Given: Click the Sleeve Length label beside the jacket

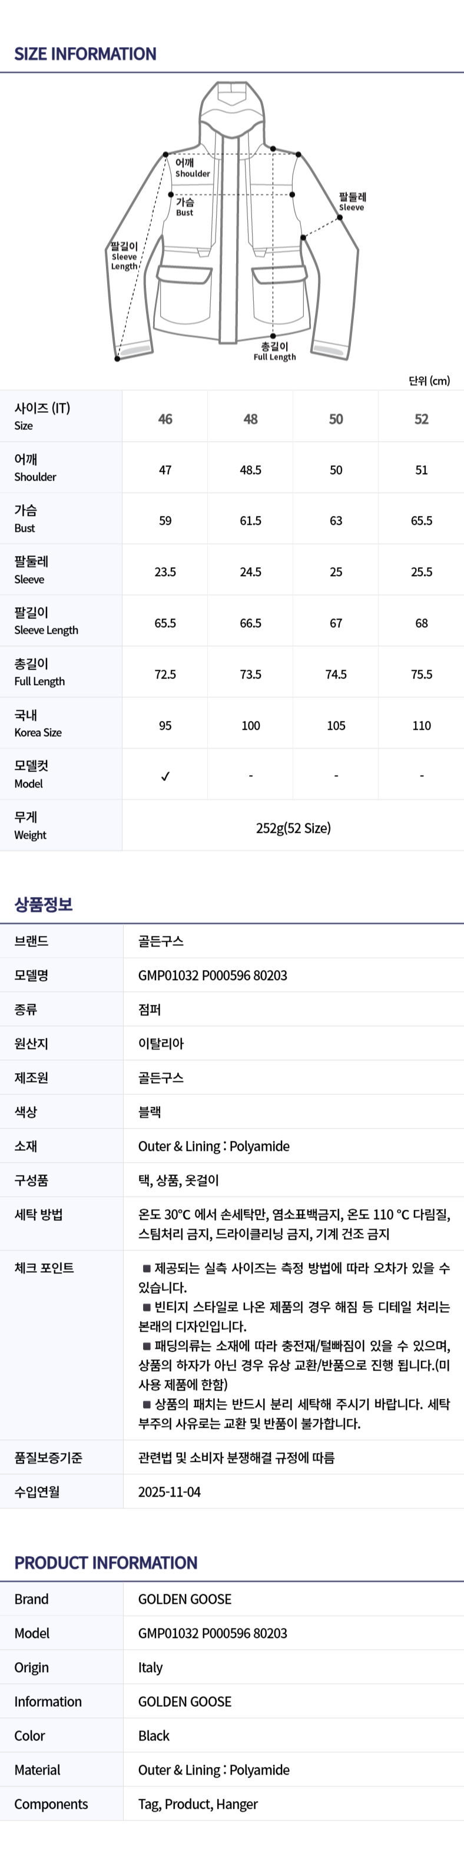Looking at the screenshot, I should (124, 256).
